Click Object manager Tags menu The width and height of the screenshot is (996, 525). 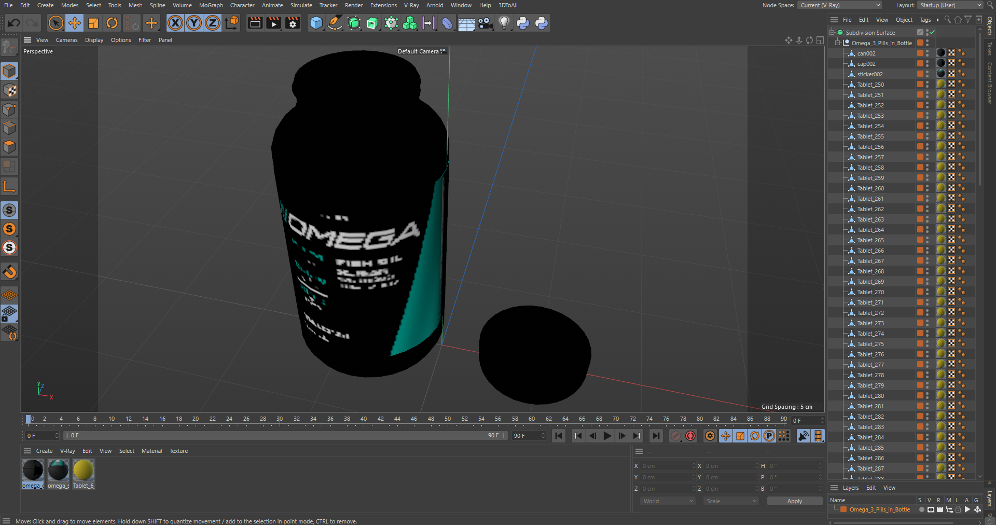click(925, 20)
